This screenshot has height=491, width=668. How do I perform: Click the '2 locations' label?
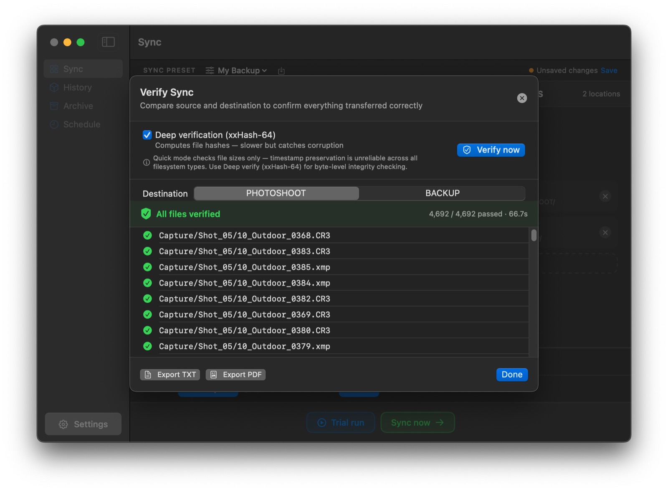[601, 94]
